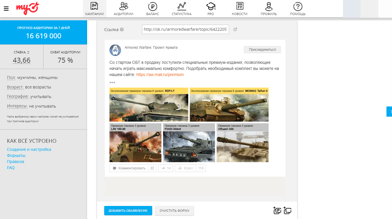The height and width of the screenshot is (219, 392).
Task: Click the Ссылка URL input field
Action: tap(185, 29)
